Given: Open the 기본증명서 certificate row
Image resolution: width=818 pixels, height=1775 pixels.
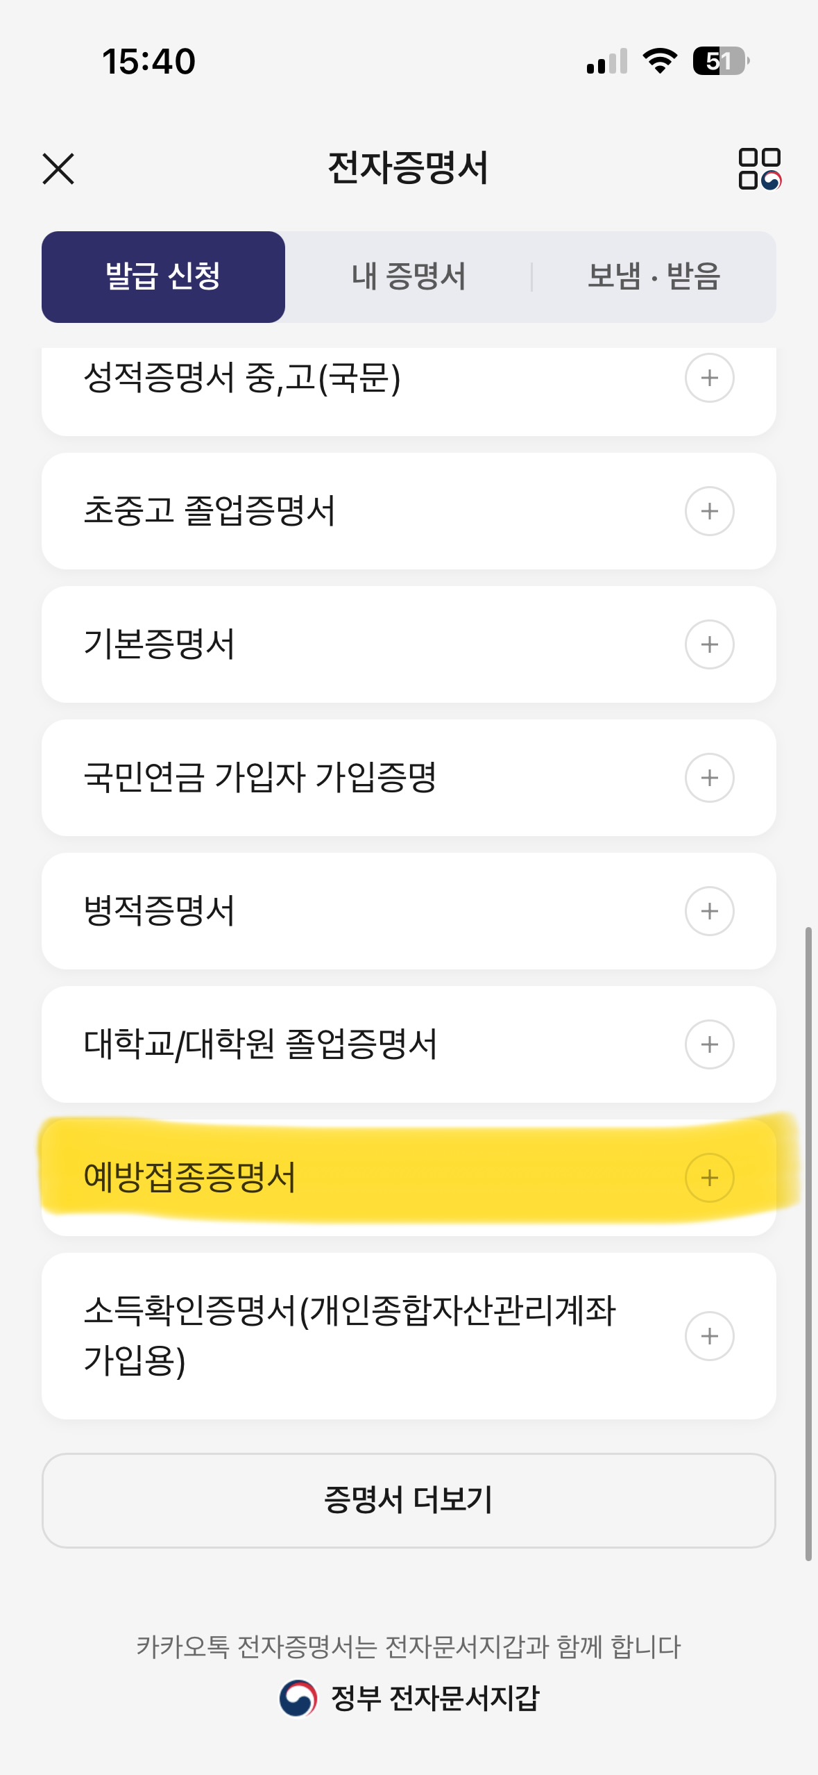Looking at the screenshot, I should tap(312, 645).
